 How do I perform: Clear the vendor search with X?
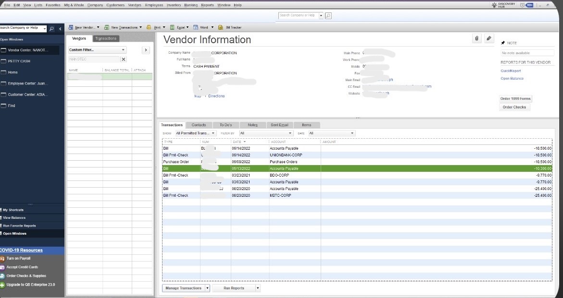point(124,59)
